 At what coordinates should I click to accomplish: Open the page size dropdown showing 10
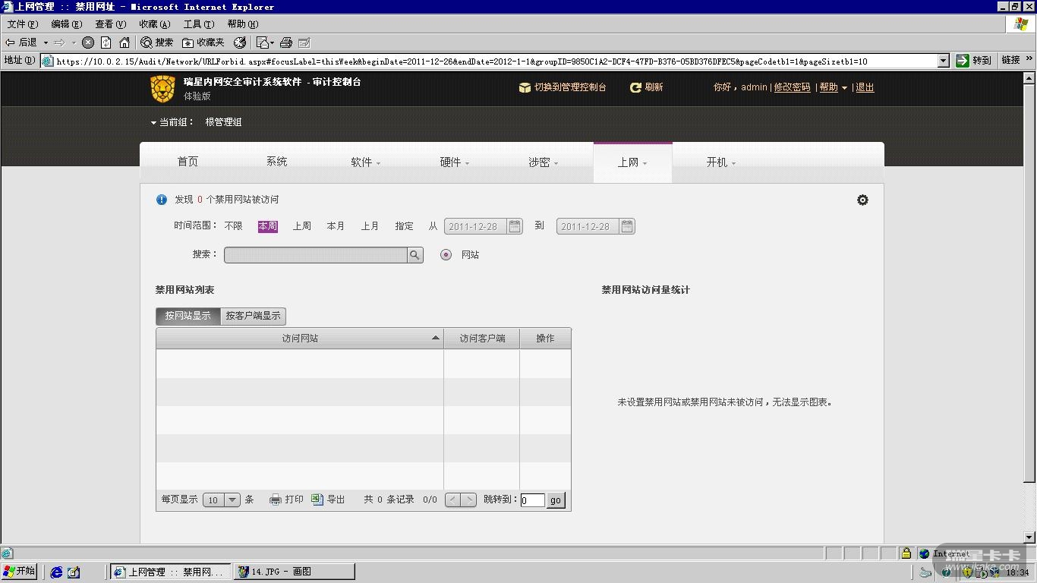tap(222, 499)
